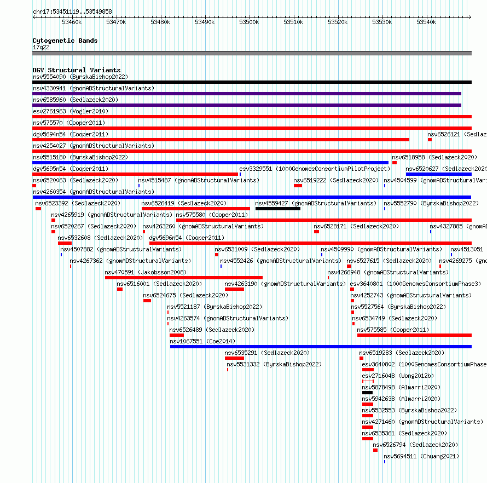This screenshot has height=483, width=487.
Task: Click esv3329551 (1000GenomesConsortiumPilotProject) label
Action: 315,169
